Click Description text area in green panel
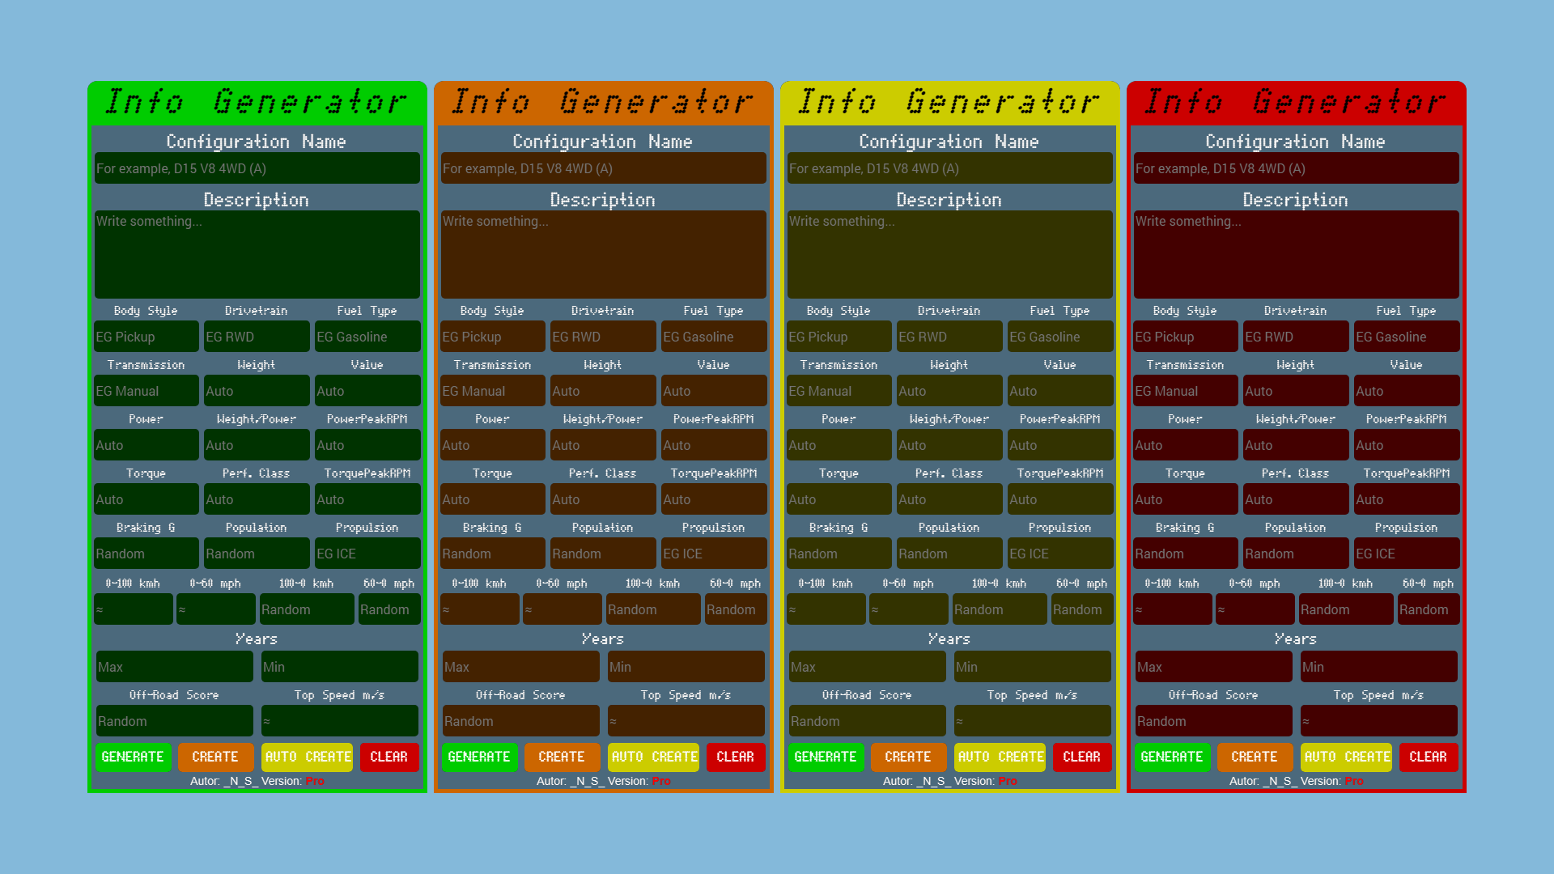 pos(257,254)
